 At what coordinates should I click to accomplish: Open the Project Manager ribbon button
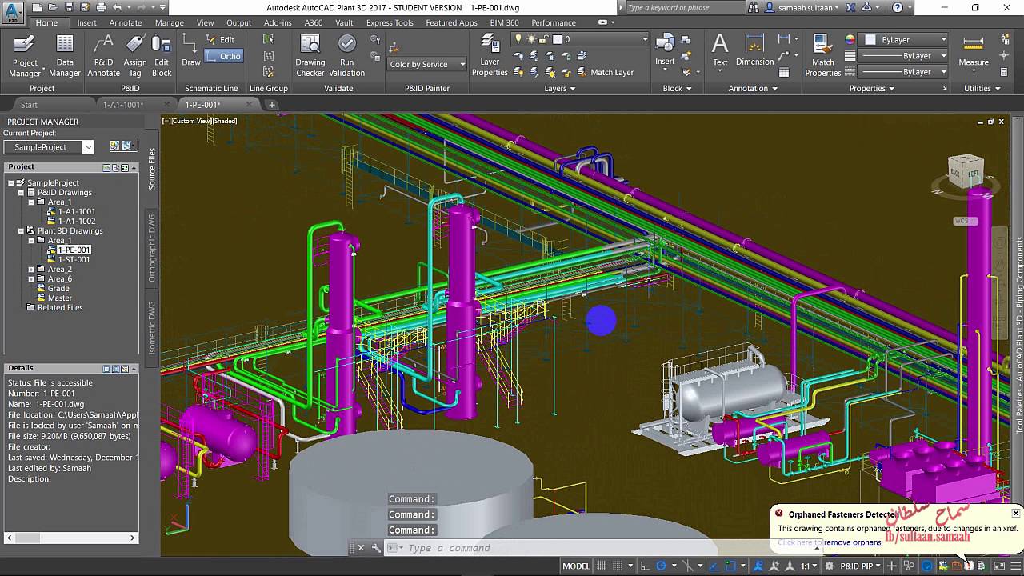[25, 56]
